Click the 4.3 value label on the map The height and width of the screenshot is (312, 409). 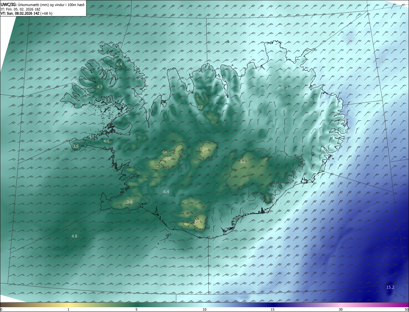(100, 87)
